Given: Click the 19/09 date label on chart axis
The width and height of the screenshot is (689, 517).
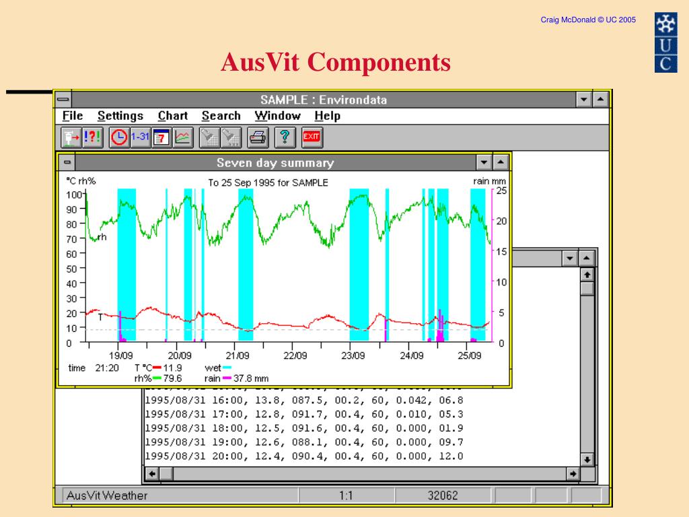Looking at the screenshot, I should click(x=121, y=355).
